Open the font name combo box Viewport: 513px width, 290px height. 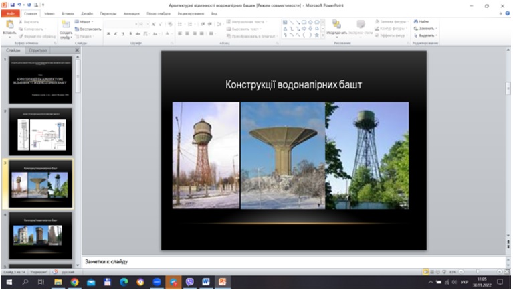(121, 24)
